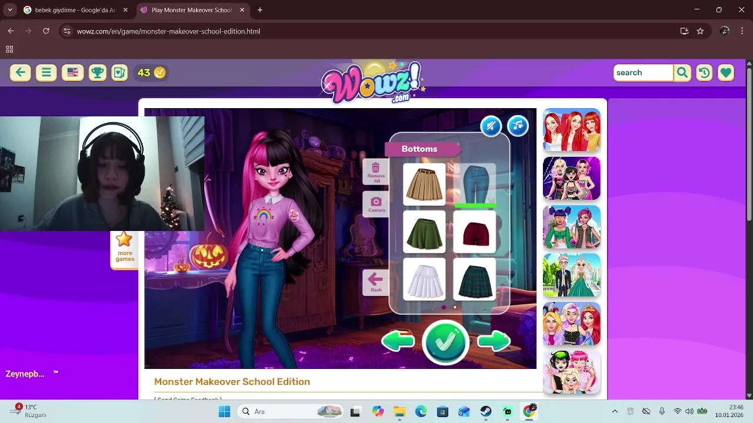Click the cards icon in Wowz toolbar
This screenshot has width=753, height=423.
tap(119, 72)
